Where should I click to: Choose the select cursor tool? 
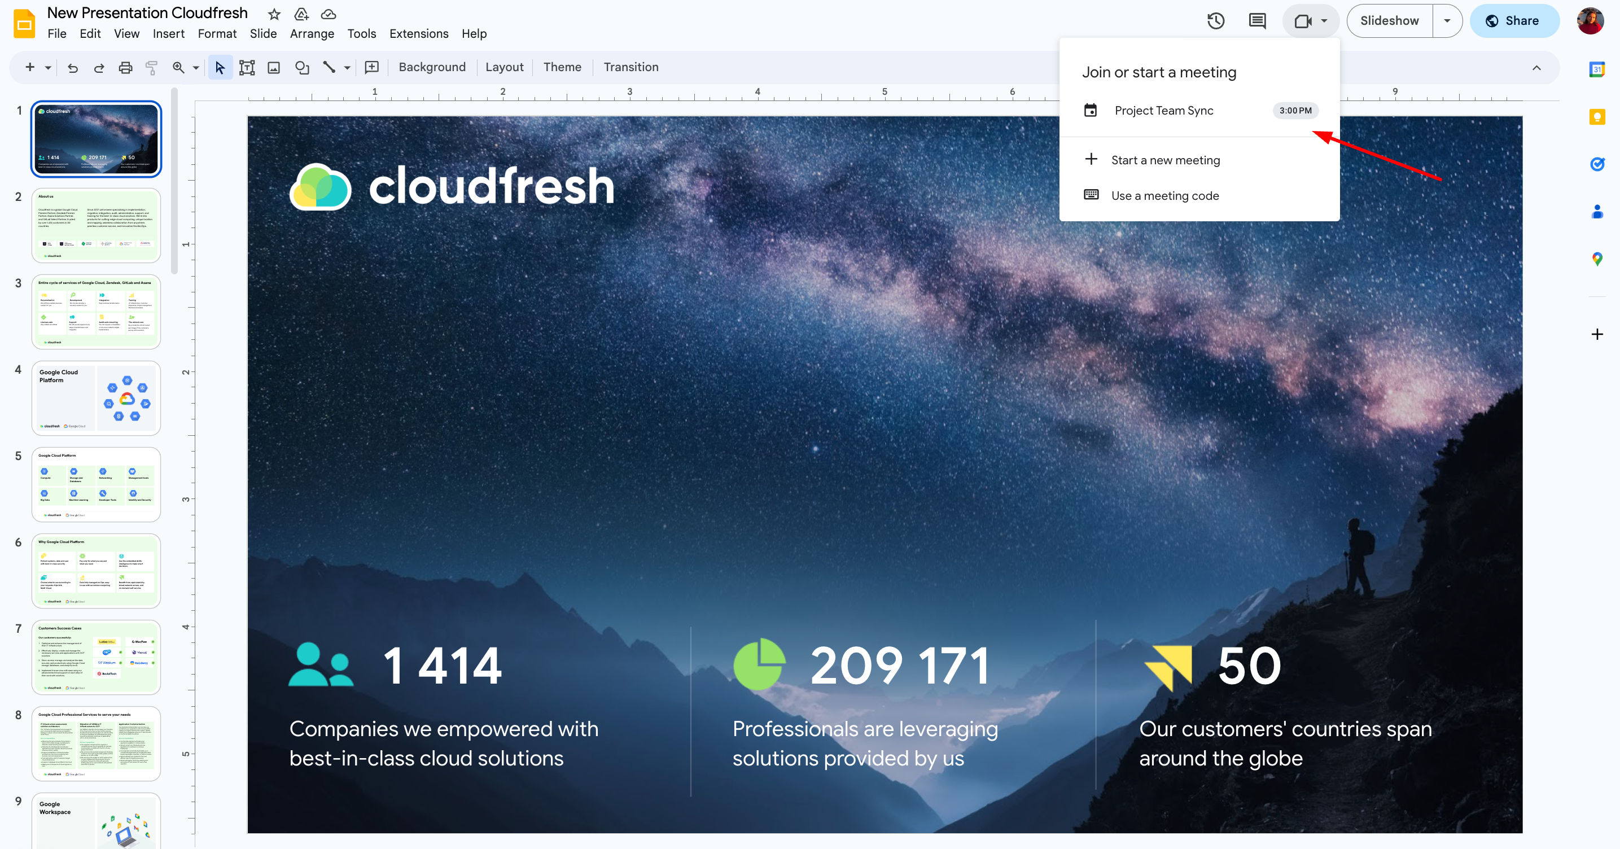(x=220, y=67)
